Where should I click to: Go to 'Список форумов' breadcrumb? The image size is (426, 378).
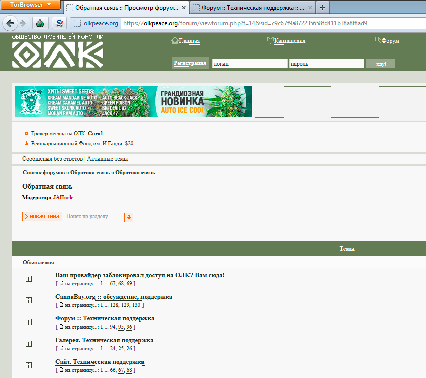(x=44, y=172)
